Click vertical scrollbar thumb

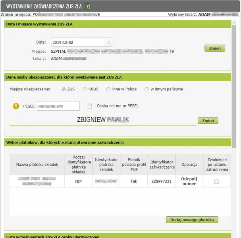tap(234, 87)
